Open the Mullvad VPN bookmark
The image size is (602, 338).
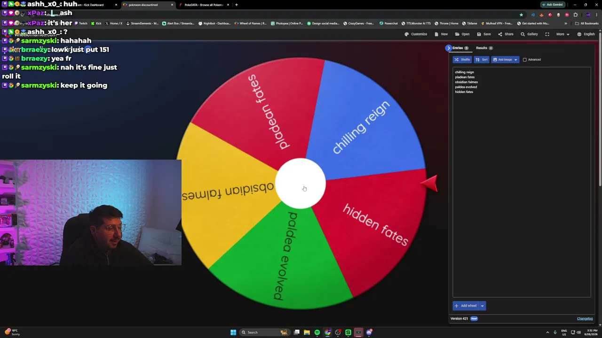pos(497,23)
